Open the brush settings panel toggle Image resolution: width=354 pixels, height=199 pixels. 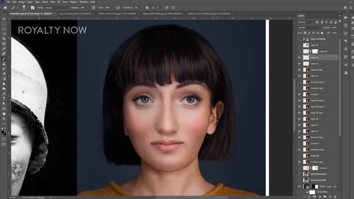pyautogui.click(x=33, y=7)
